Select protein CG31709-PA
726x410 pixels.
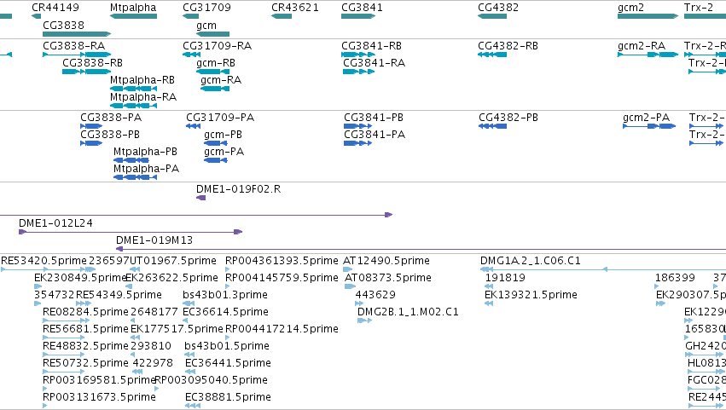pyautogui.click(x=220, y=118)
